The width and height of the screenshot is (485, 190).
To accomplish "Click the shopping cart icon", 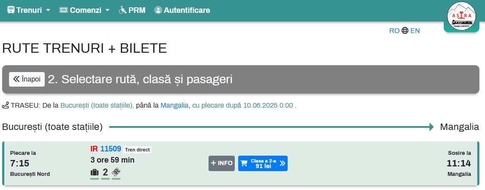I will click(244, 163).
